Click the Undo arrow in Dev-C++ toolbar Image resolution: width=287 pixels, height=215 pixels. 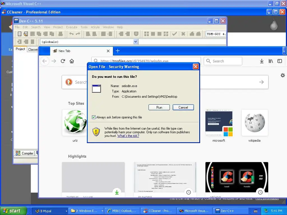click(71, 34)
